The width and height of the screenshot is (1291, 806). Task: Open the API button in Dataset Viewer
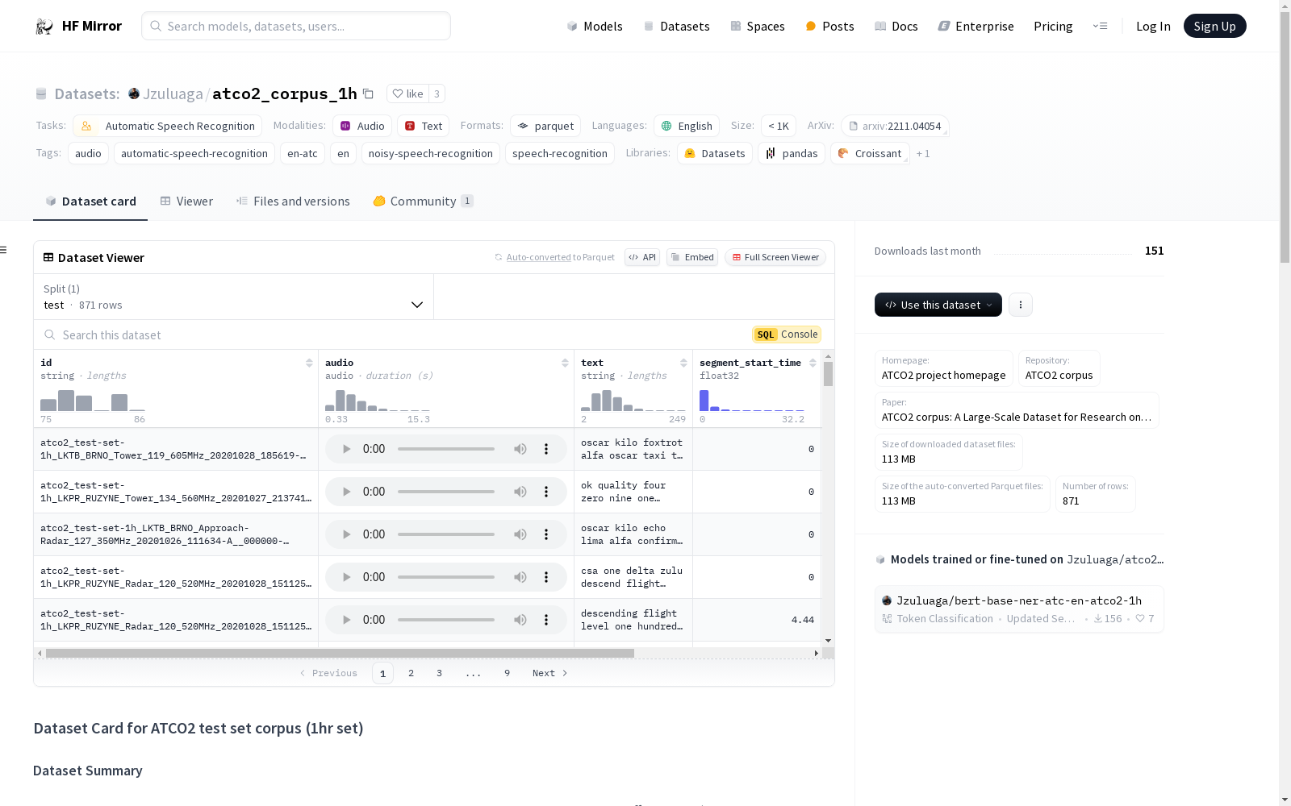pyautogui.click(x=642, y=257)
